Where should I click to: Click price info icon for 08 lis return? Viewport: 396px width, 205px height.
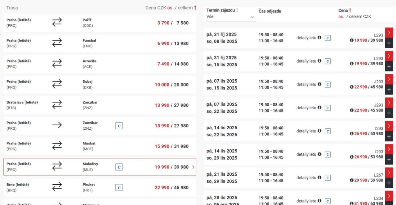[352, 40]
